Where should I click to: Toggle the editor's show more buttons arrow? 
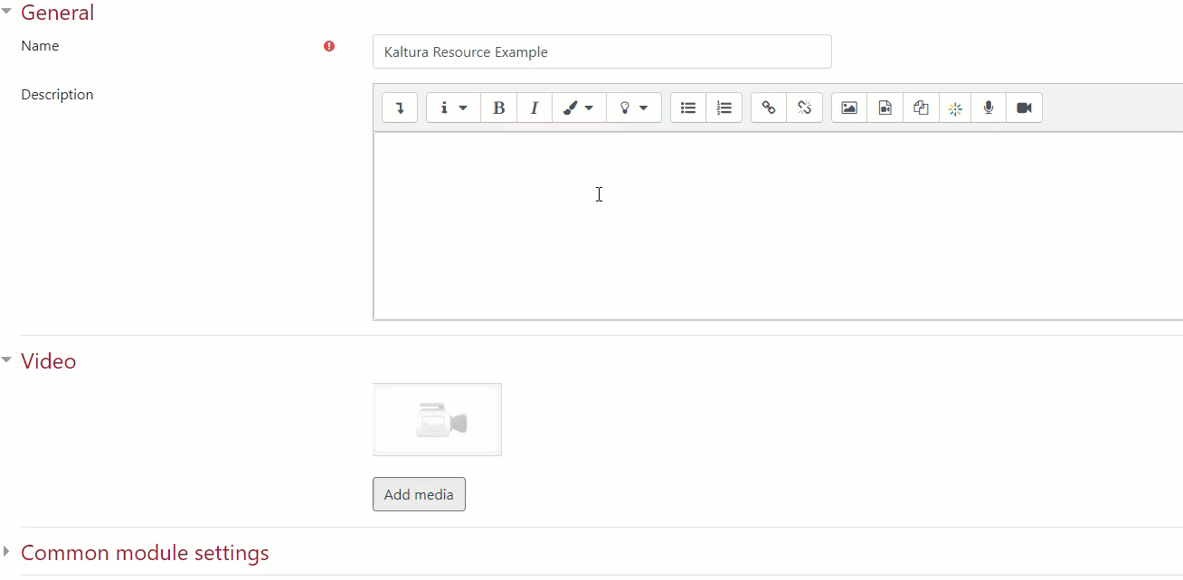400,108
